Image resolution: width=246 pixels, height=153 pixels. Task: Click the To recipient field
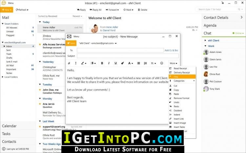pos(120,50)
